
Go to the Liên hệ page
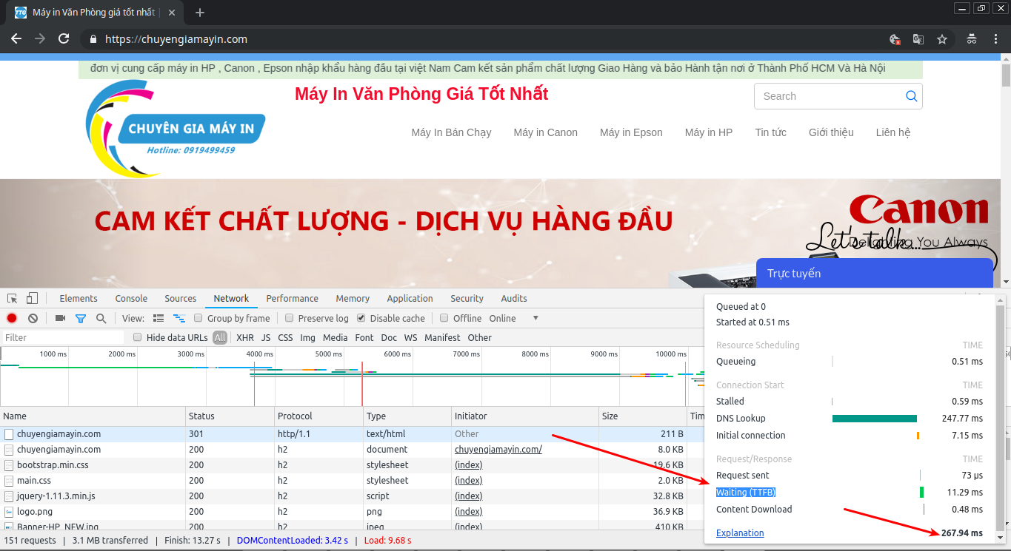click(893, 132)
